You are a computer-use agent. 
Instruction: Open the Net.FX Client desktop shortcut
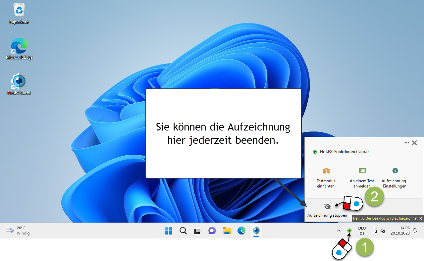tap(19, 84)
